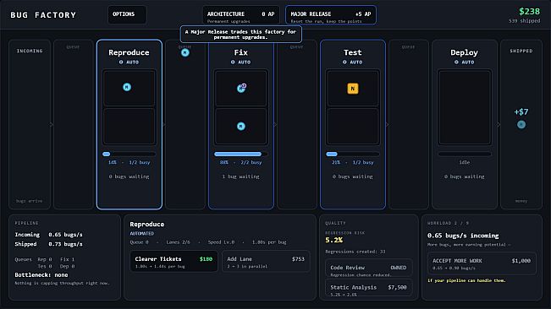This screenshot has height=309, width=551.
Task: Click the blue bug token in Fix's bottom lane
Action: (240, 126)
